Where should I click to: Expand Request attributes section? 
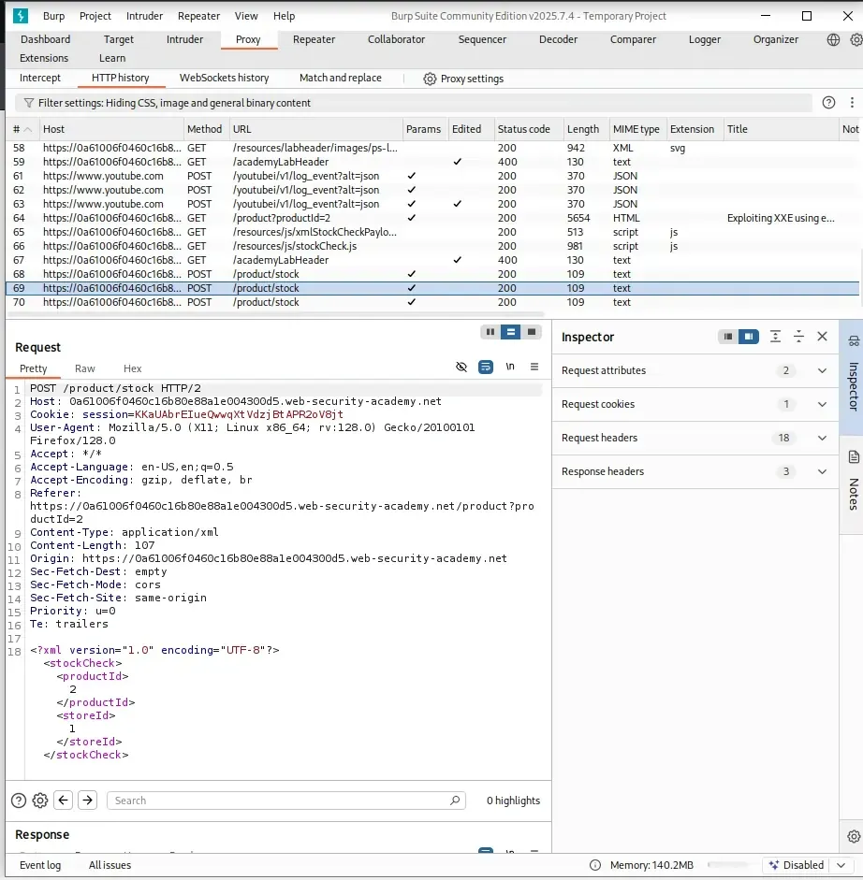(822, 371)
